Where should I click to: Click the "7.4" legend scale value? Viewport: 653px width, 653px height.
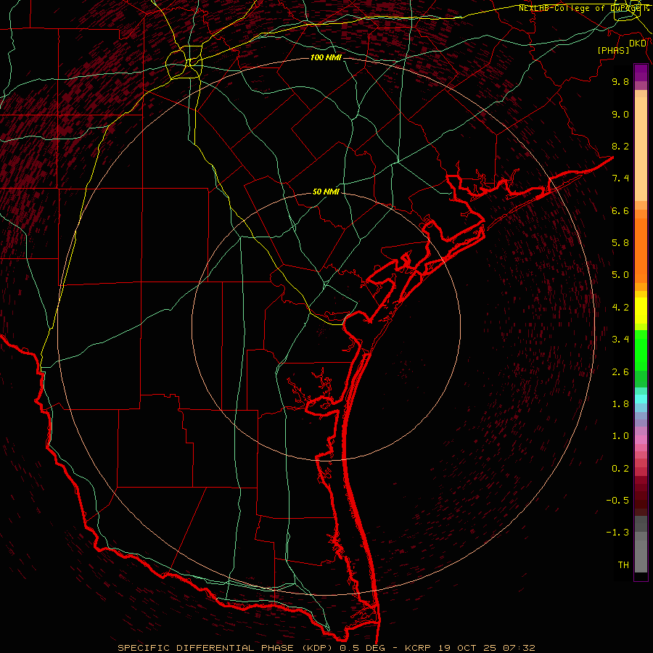pos(620,178)
